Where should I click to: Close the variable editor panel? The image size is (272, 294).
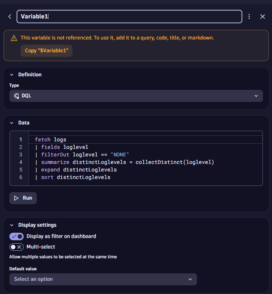click(x=263, y=17)
